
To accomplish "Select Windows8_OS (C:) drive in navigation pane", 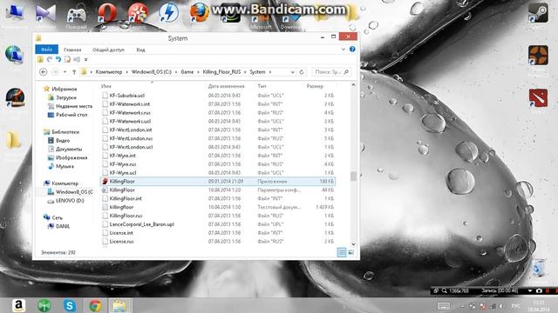I will point(71,192).
